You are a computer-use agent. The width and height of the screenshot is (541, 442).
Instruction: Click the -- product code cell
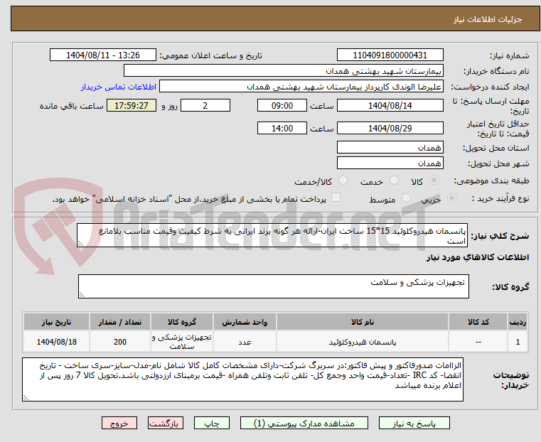click(478, 342)
